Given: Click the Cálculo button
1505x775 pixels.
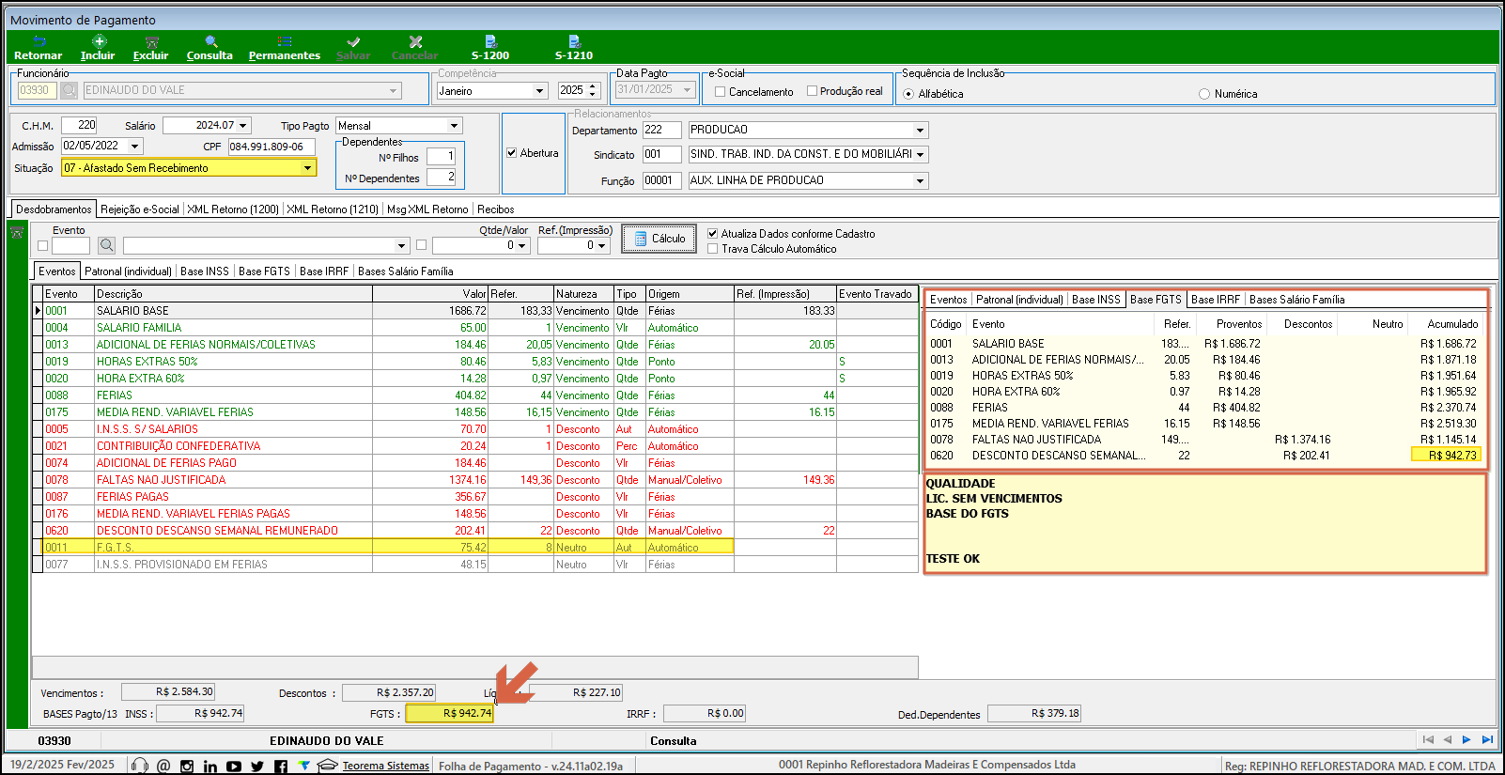Looking at the screenshot, I should point(659,239).
